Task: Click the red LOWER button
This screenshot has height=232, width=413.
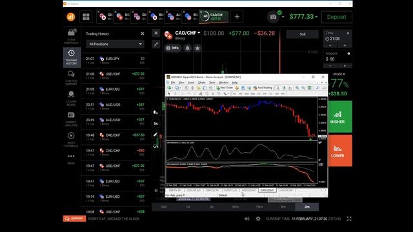Action: tap(340, 151)
